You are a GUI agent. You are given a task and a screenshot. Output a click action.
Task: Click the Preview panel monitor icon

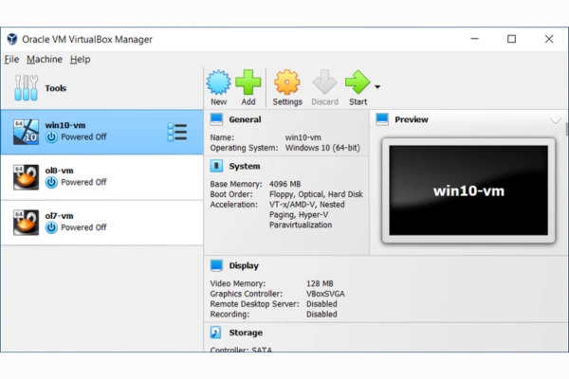click(382, 119)
